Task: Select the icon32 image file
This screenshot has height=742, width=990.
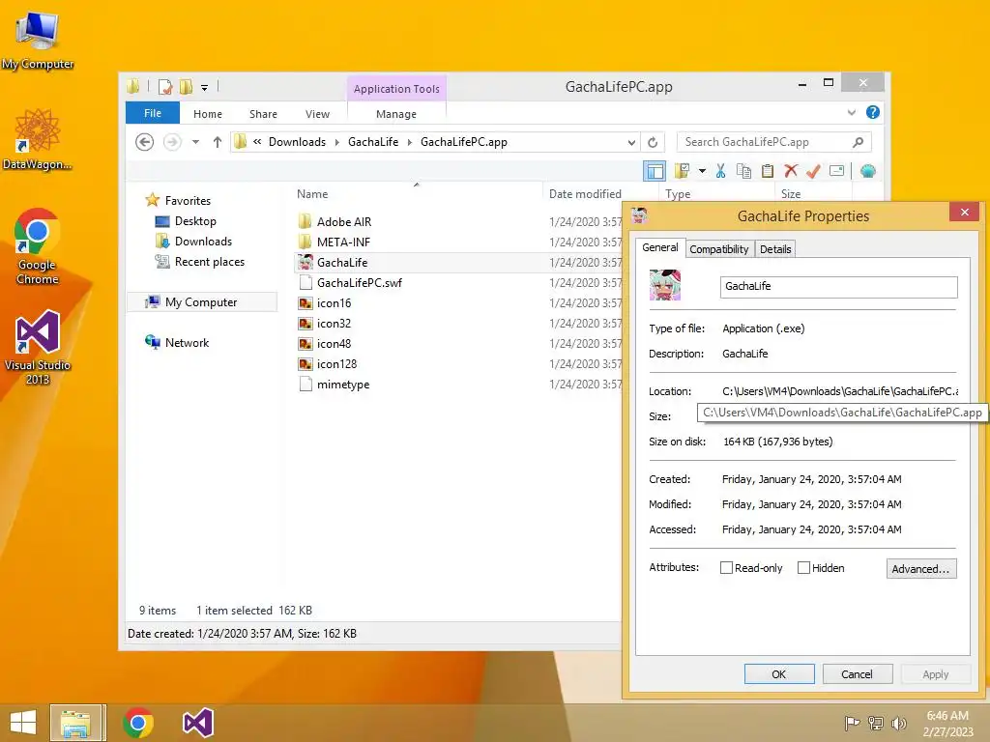Action: coord(334,324)
